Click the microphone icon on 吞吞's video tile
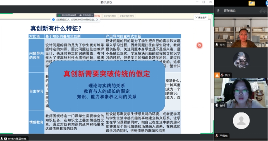This screenshot has width=268, height=141. [217, 45]
